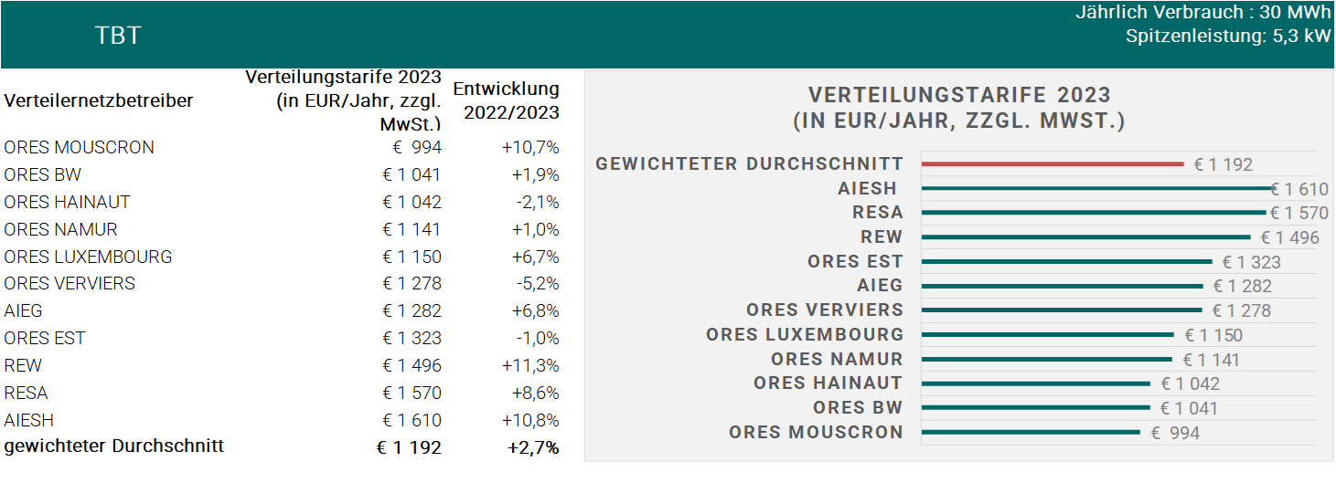Click the Jährlich Verbrauch 30 MWh text
This screenshot has width=1336, height=483.
point(1202,13)
